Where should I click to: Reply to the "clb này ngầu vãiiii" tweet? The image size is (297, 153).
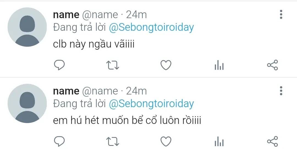(x=59, y=65)
